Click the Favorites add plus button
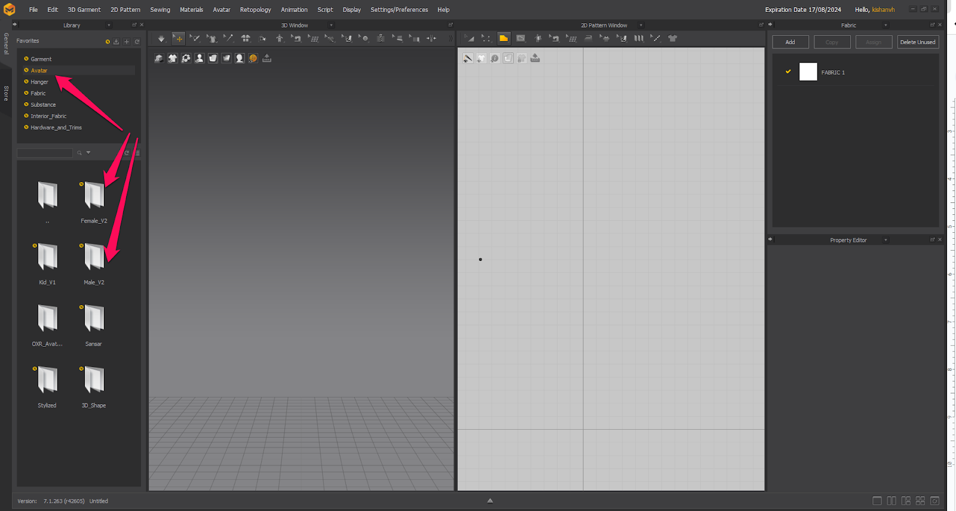 pos(126,42)
